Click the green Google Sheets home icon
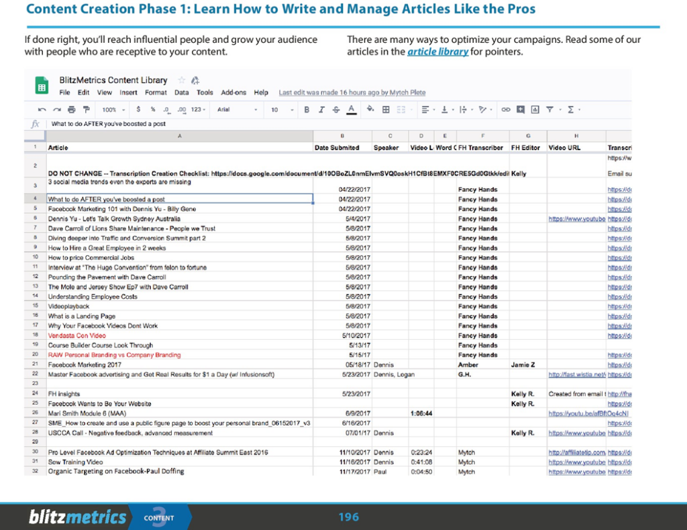 pos(42,85)
